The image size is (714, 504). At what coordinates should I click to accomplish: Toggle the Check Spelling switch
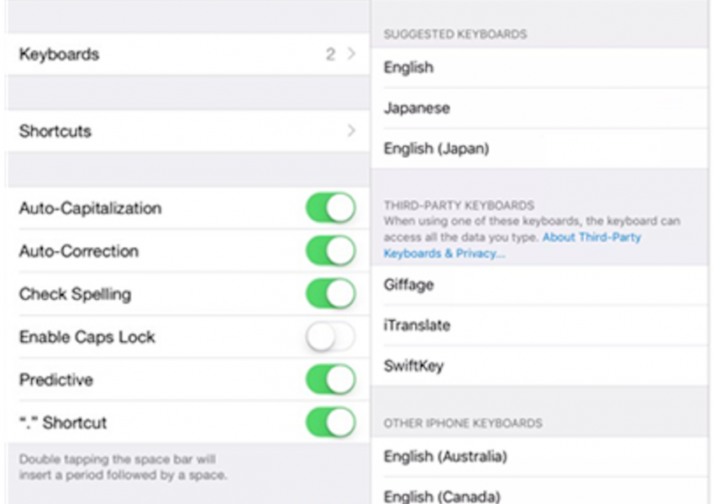tap(330, 294)
